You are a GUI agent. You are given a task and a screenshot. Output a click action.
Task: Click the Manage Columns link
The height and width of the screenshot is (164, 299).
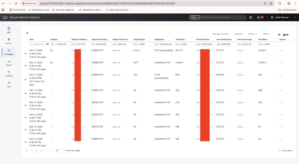220,34
